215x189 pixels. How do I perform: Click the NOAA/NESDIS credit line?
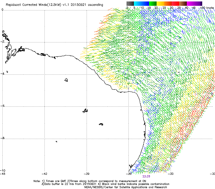coord(126,187)
